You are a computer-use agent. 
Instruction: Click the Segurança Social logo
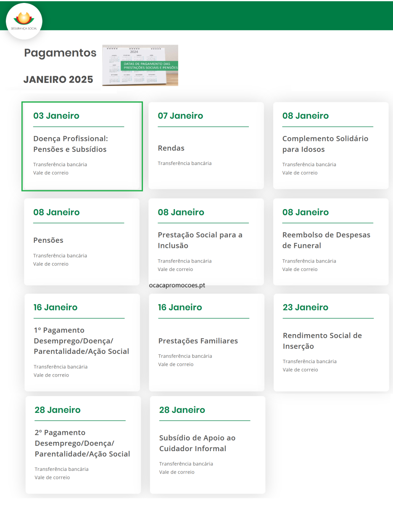[24, 21]
